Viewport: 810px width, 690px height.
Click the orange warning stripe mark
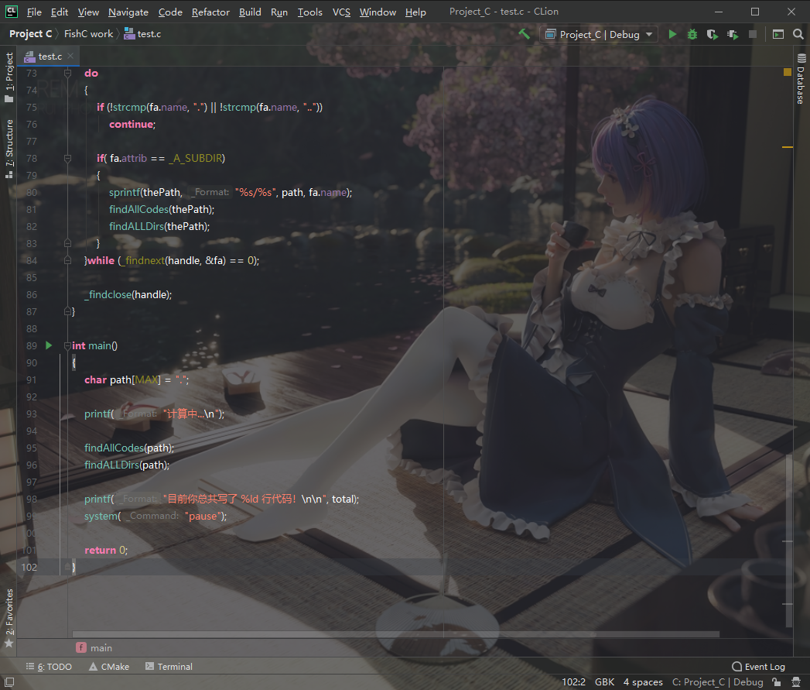[x=788, y=147]
